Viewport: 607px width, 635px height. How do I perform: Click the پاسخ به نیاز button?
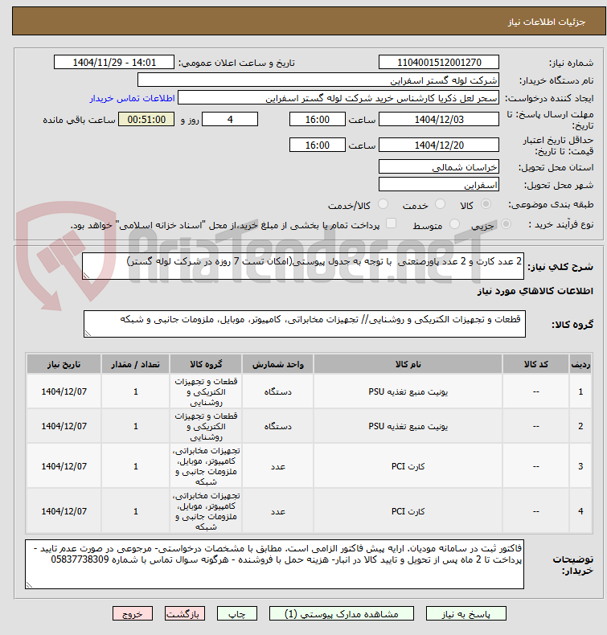tap(466, 614)
